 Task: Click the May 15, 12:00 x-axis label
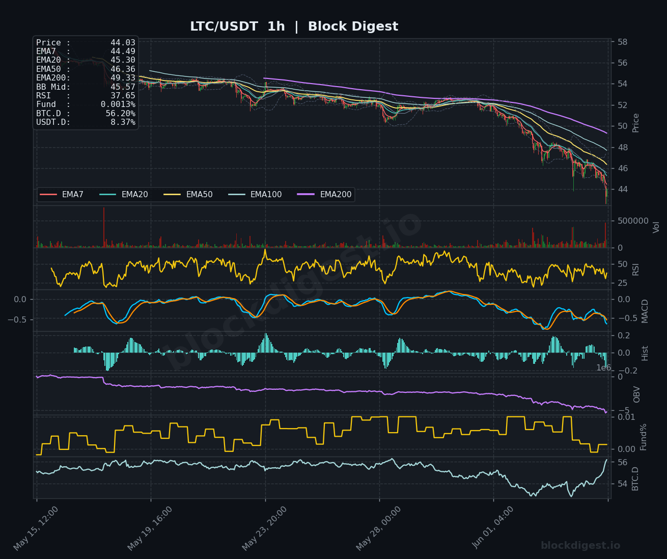click(36, 528)
